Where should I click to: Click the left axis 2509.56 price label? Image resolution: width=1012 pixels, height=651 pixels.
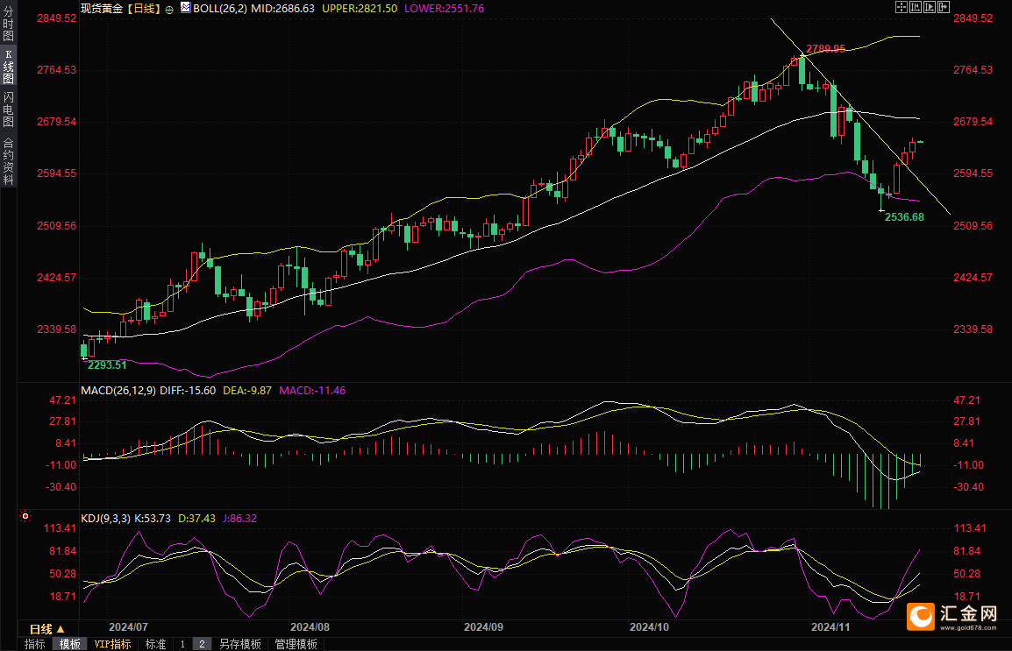pos(57,226)
